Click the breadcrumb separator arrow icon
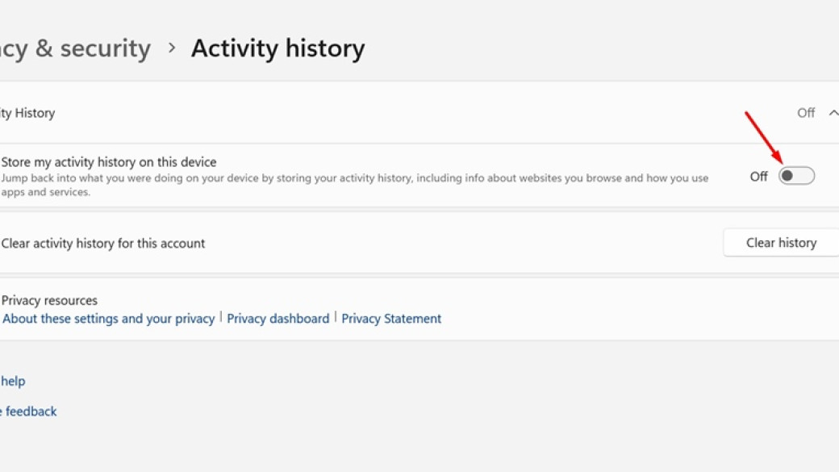The height and width of the screenshot is (472, 839). click(x=171, y=48)
